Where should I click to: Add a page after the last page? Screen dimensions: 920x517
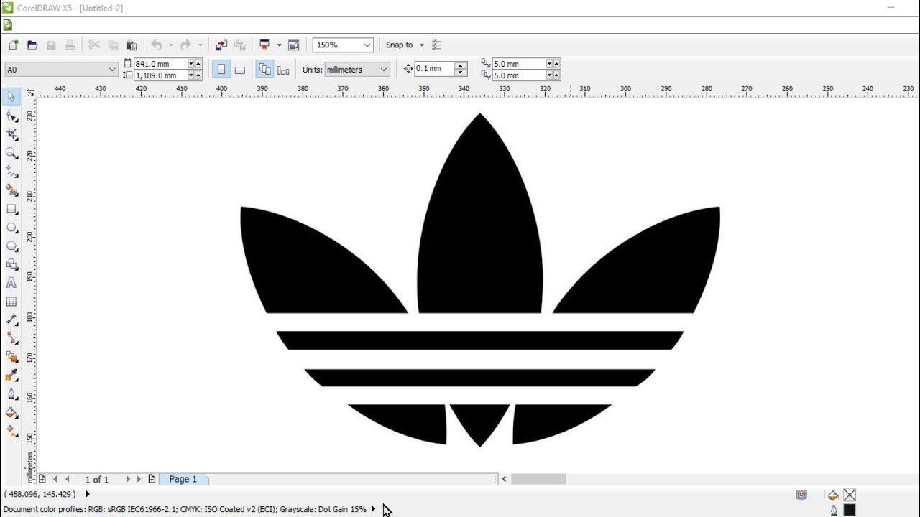(x=152, y=479)
